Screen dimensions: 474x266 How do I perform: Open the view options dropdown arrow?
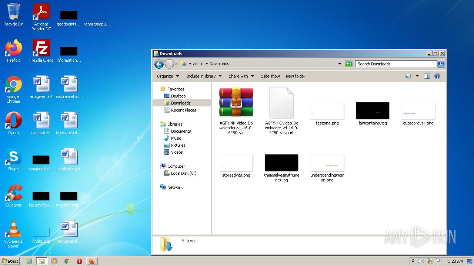point(417,76)
